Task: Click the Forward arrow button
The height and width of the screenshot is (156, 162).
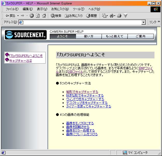Action: click(x=23, y=16)
